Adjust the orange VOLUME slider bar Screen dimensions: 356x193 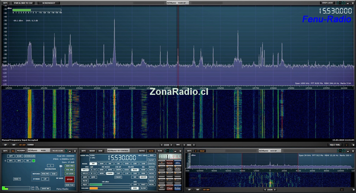(x=110, y=188)
